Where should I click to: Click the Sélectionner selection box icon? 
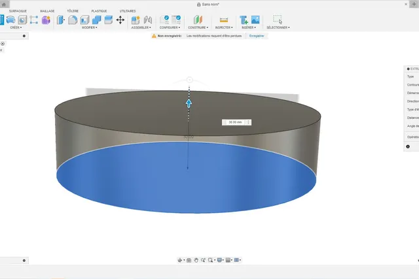(x=278, y=20)
